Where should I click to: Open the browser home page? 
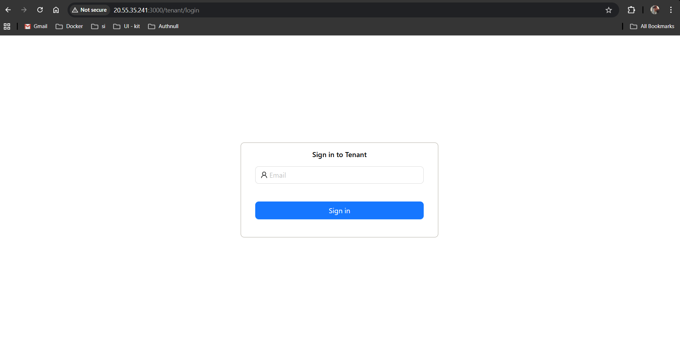[56, 10]
